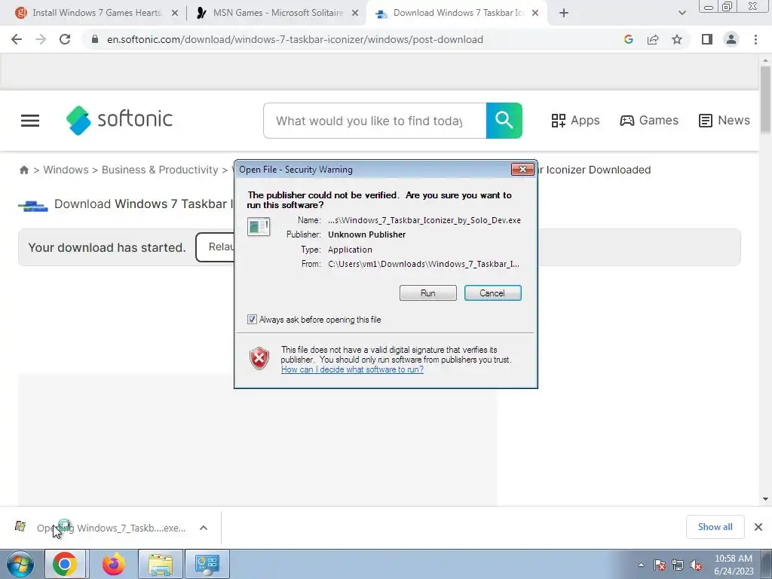
Task: Open the Windows breadcrumb link
Action: pyautogui.click(x=66, y=170)
